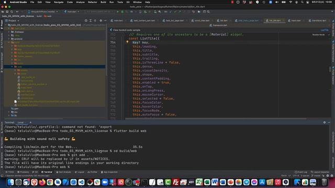
Task: Expand the lib folder in Project tree
Action: (9, 115)
